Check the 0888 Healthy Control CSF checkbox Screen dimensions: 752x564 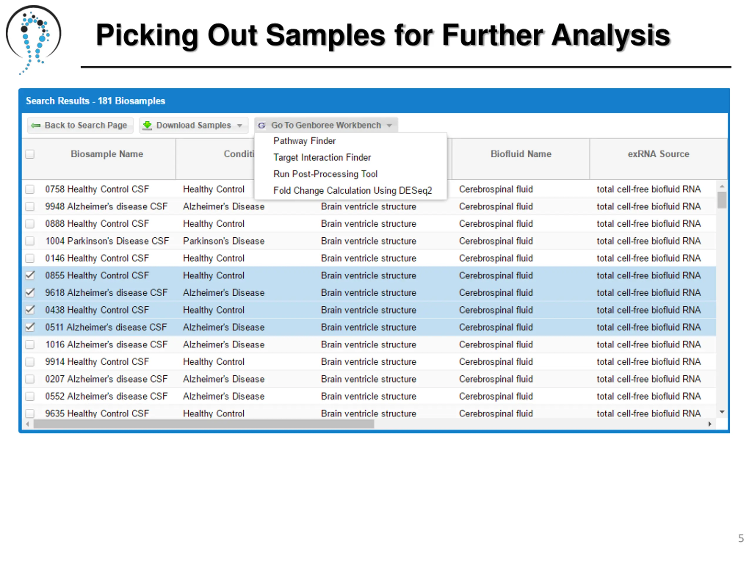click(x=30, y=224)
